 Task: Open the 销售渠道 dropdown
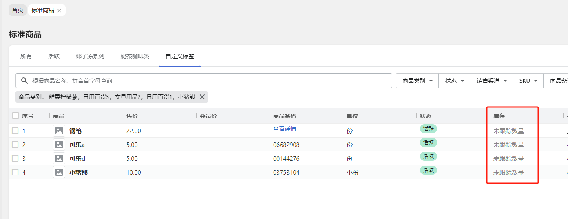point(491,81)
